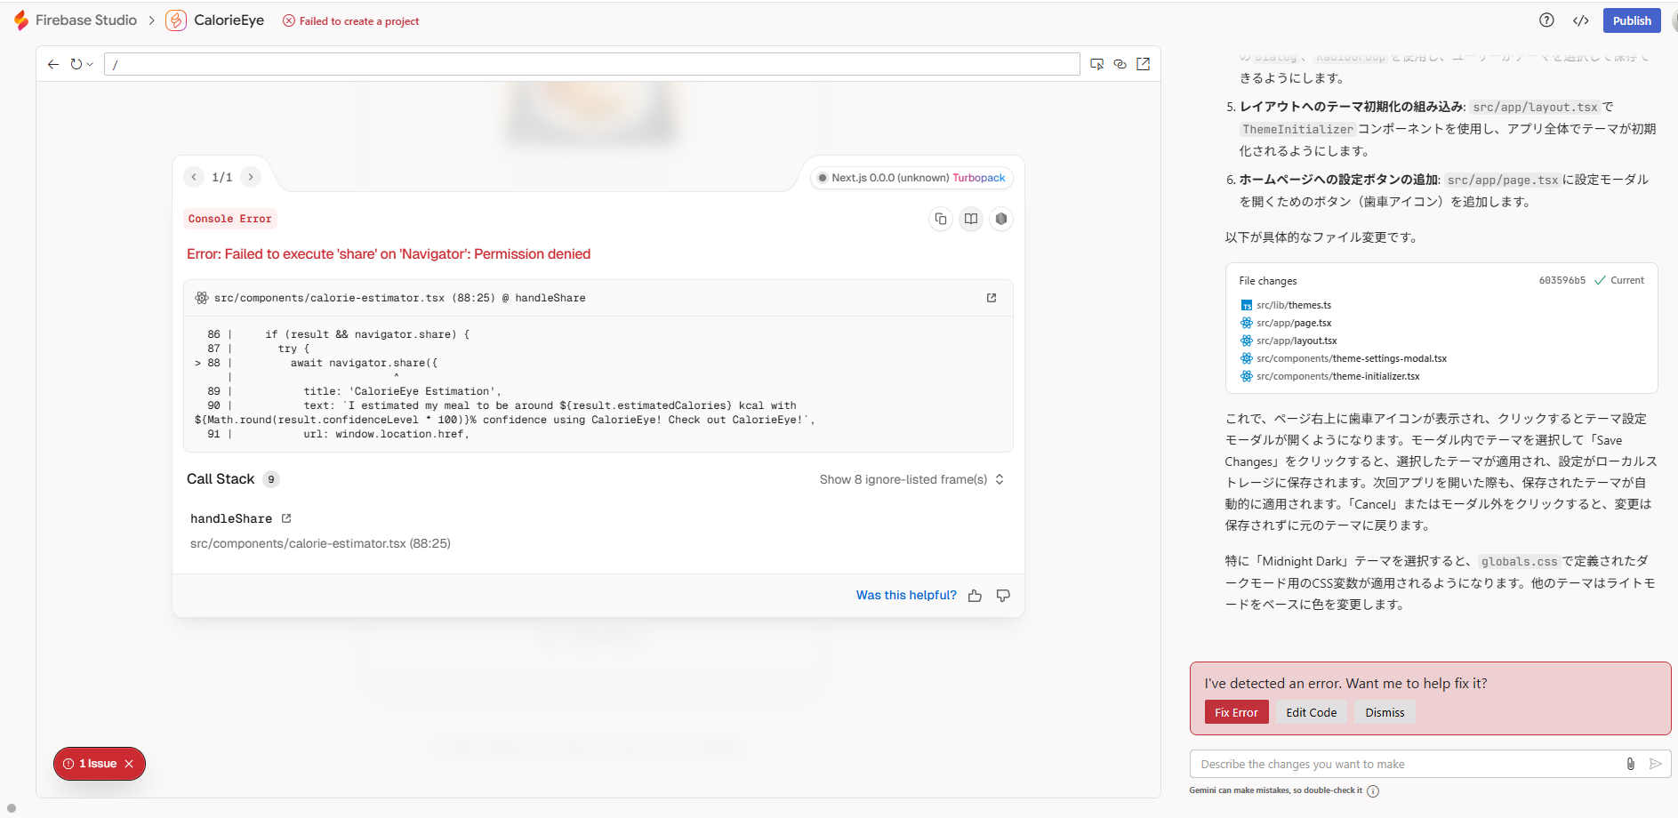Open error docs book icon

coord(971,219)
